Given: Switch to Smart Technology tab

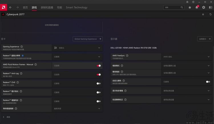Looking at the screenshot, I should 76,7.
